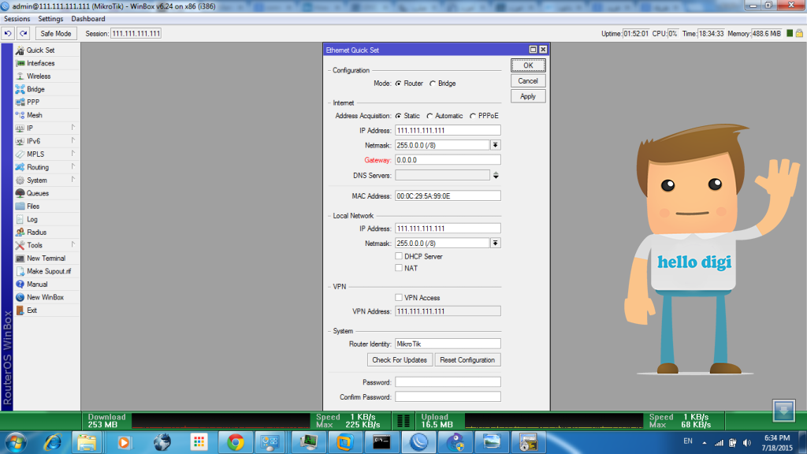Open the Settings menu
This screenshot has width=807, height=454.
(x=50, y=19)
